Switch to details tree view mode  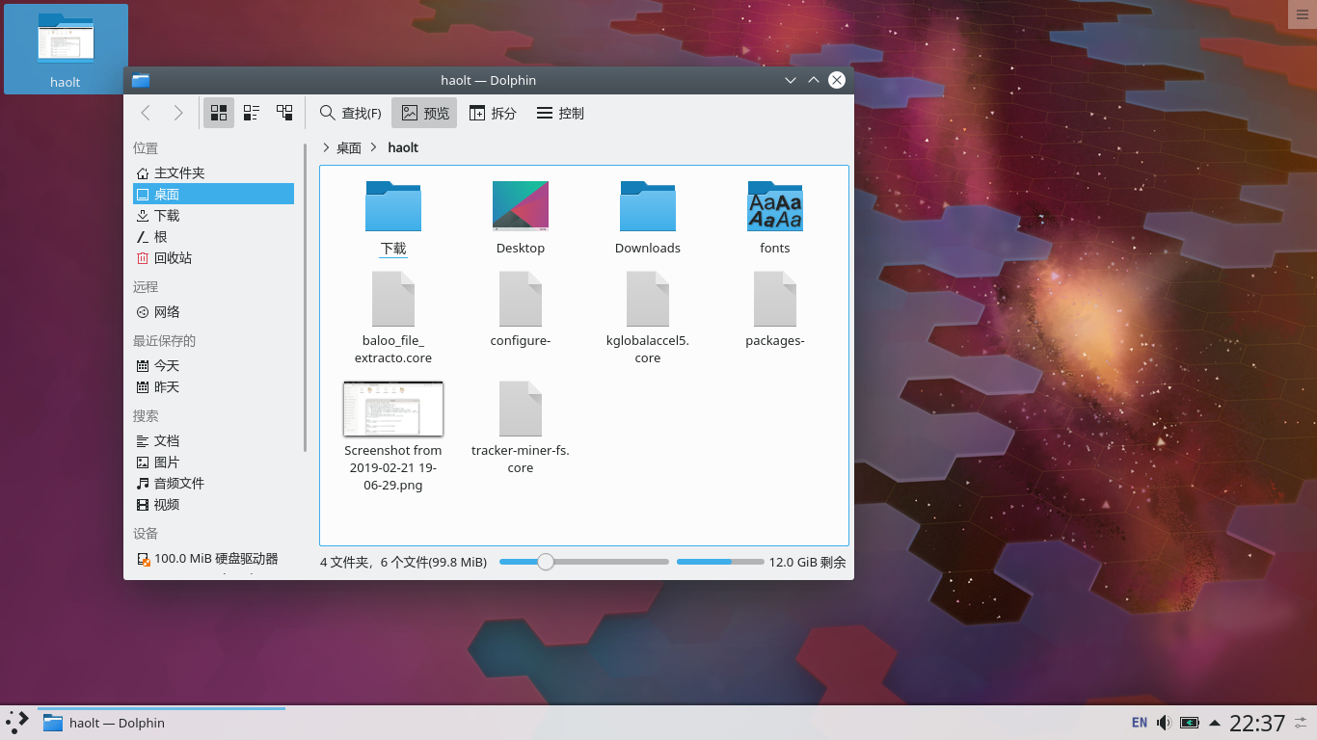pyautogui.click(x=284, y=113)
